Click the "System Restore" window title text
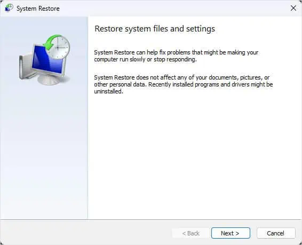This screenshot has height=245, width=302. click(38, 9)
